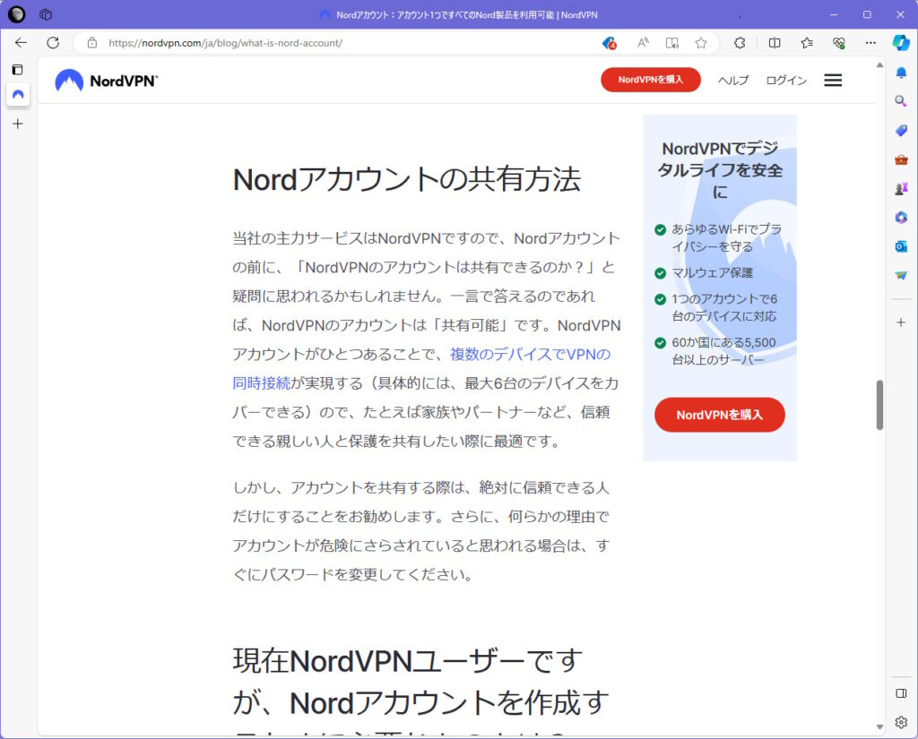
Task: Go back to the previous page
Action: pos(22,43)
